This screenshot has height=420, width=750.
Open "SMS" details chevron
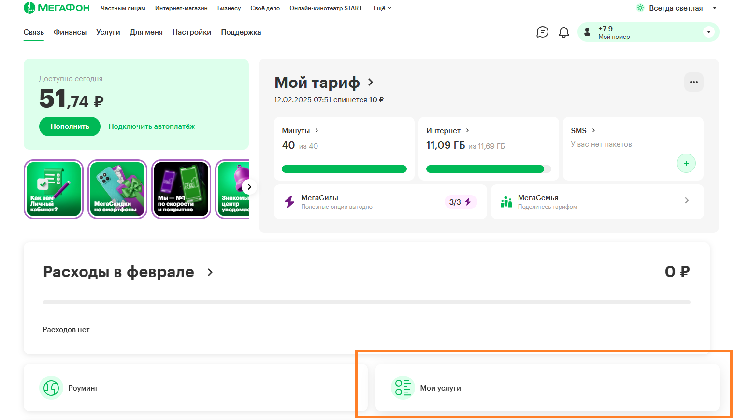coord(593,130)
